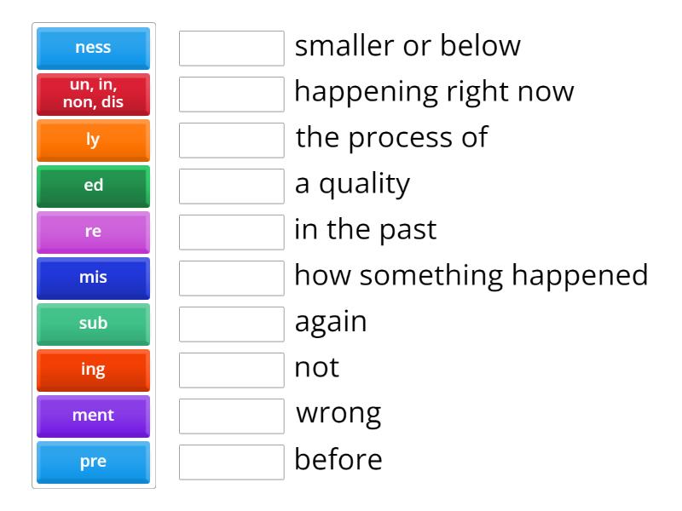The width and height of the screenshot is (682, 511).
Task: Click the empty box beside 'smaller or below'
Action: pos(232,48)
